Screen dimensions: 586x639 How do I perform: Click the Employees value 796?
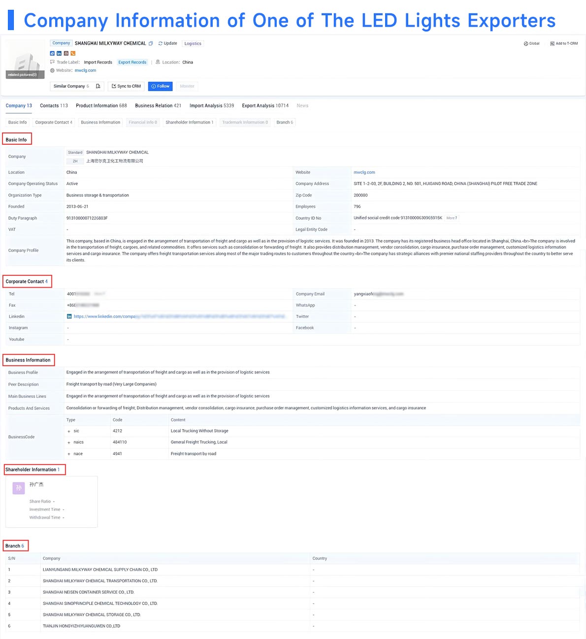click(x=357, y=206)
